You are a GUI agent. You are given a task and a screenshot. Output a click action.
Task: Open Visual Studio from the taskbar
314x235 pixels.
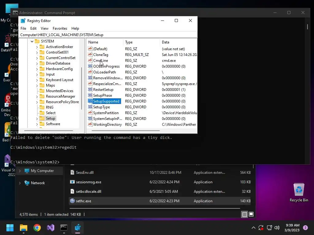[x=51, y=228]
